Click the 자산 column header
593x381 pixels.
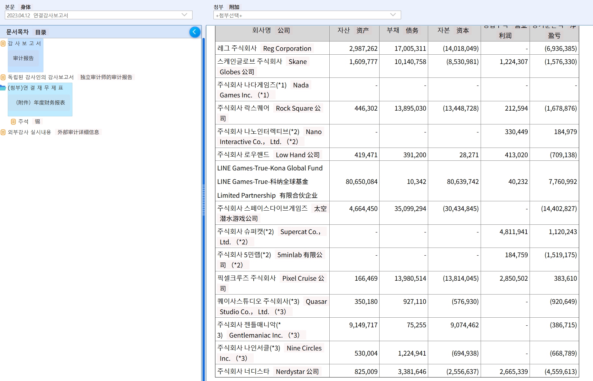(x=354, y=33)
